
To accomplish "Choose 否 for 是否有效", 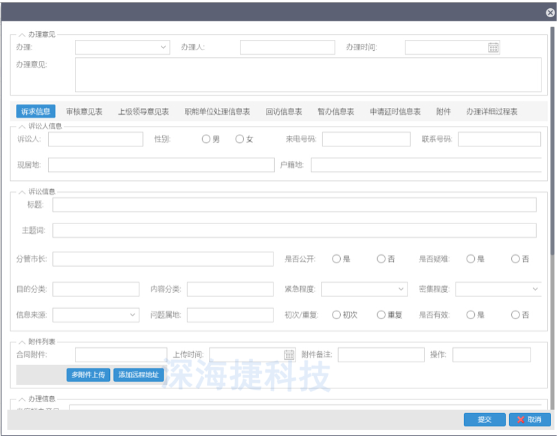I will coord(515,314).
